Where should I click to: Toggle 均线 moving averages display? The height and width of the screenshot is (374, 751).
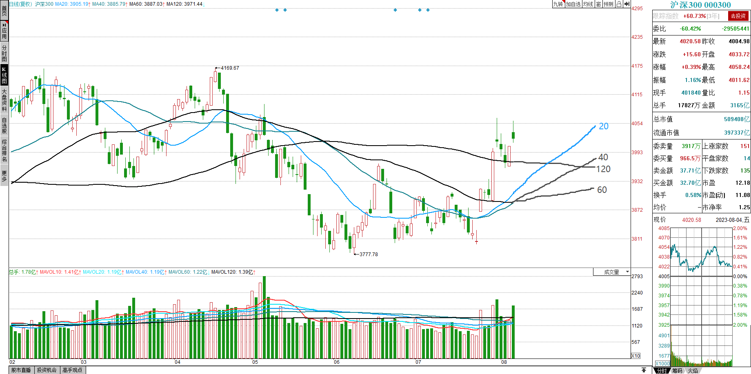click(x=588, y=4)
